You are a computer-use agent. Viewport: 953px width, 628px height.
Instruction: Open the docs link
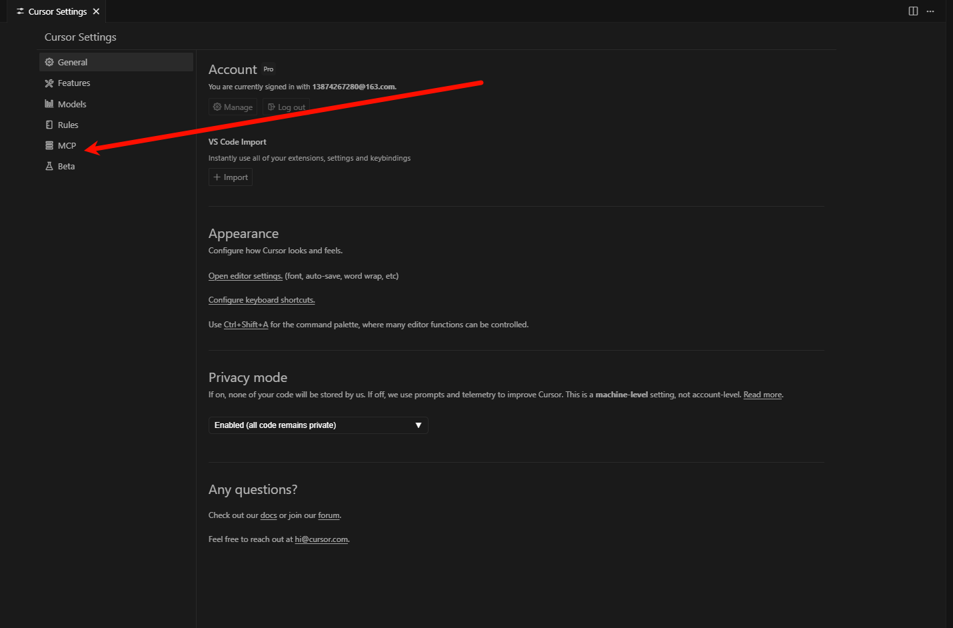pyautogui.click(x=269, y=515)
